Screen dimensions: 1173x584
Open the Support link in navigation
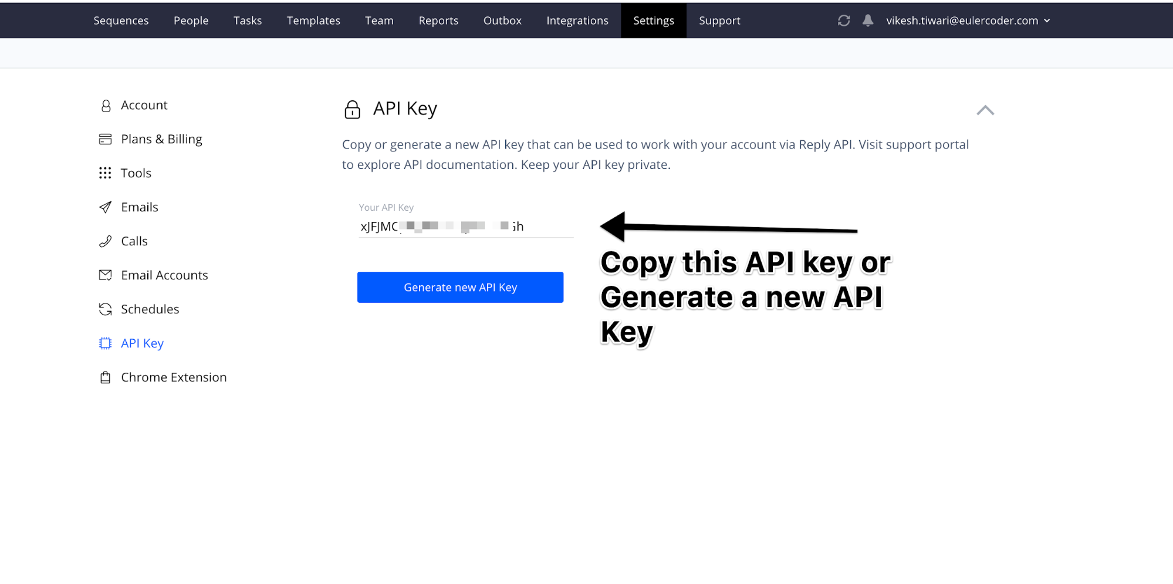click(719, 21)
